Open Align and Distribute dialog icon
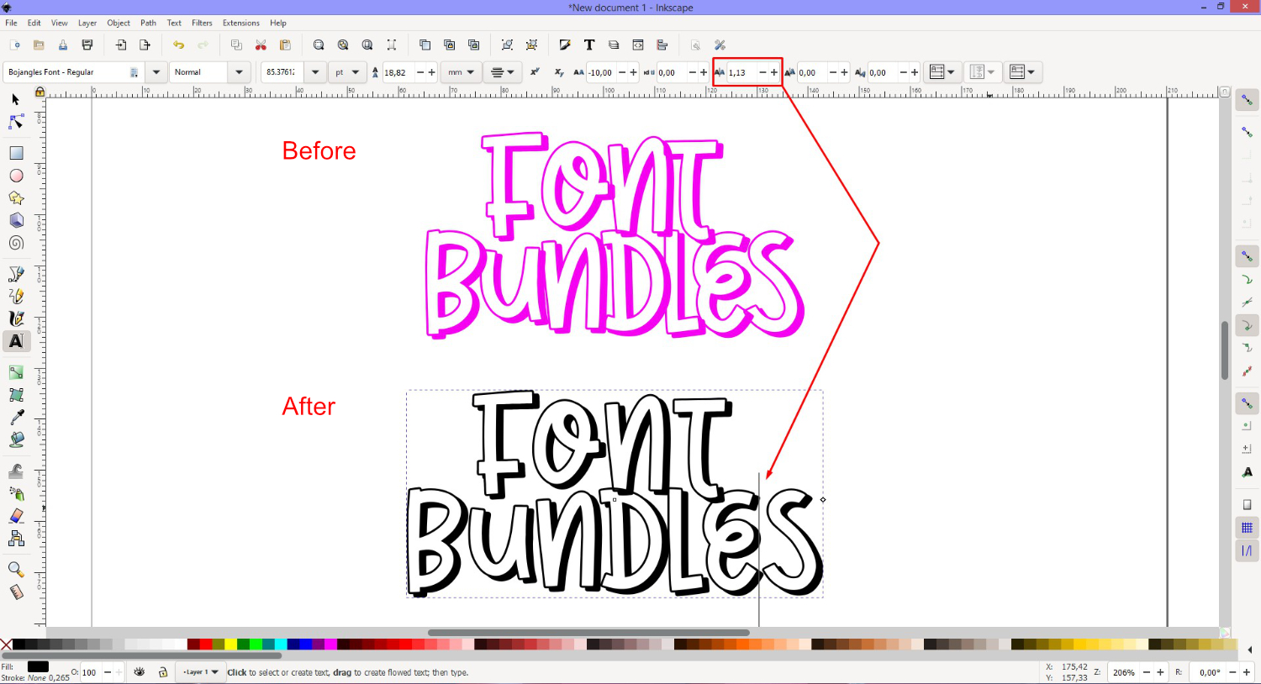 point(662,45)
